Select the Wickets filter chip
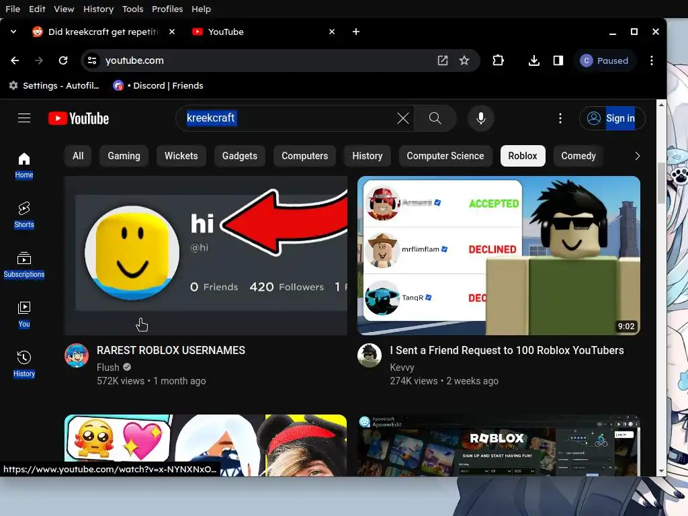 pyautogui.click(x=181, y=156)
